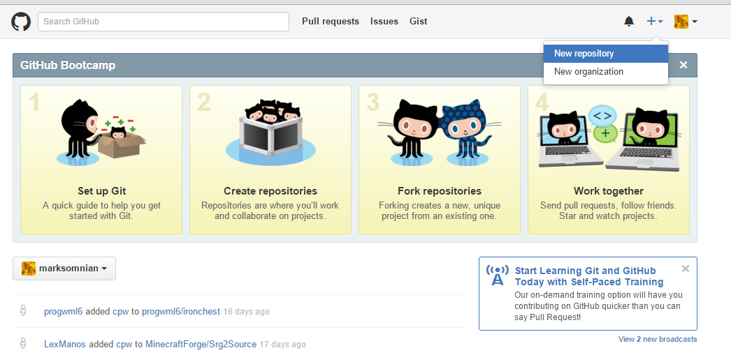Open the Work together illustration

pyautogui.click(x=609, y=137)
